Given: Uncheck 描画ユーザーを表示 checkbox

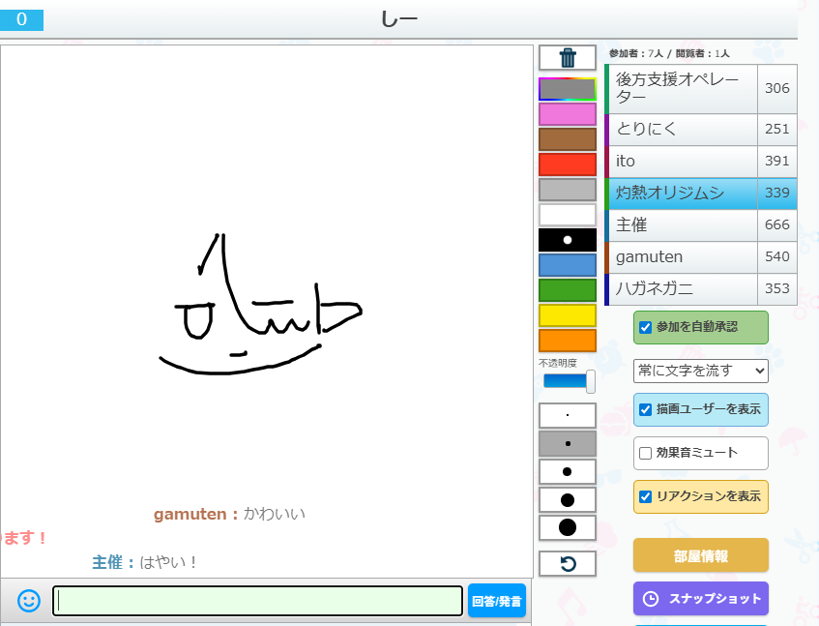Looking at the screenshot, I should tap(645, 409).
